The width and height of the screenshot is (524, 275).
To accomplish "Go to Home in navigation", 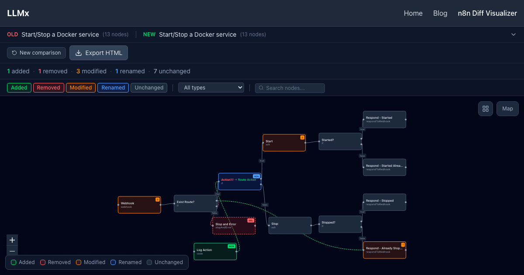I will pos(413,13).
